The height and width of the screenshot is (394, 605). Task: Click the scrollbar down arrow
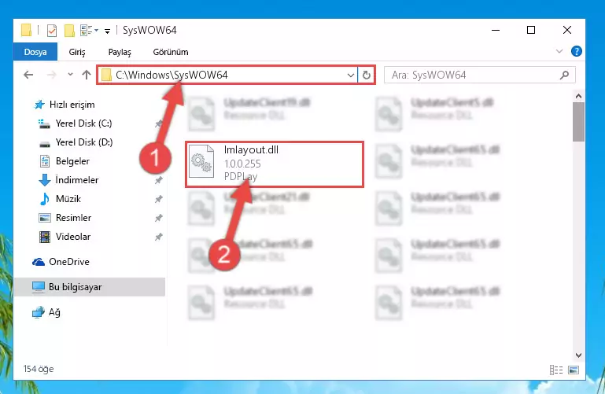(x=578, y=355)
